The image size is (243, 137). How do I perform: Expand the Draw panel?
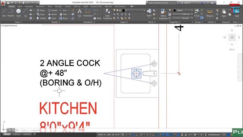tap(18, 22)
